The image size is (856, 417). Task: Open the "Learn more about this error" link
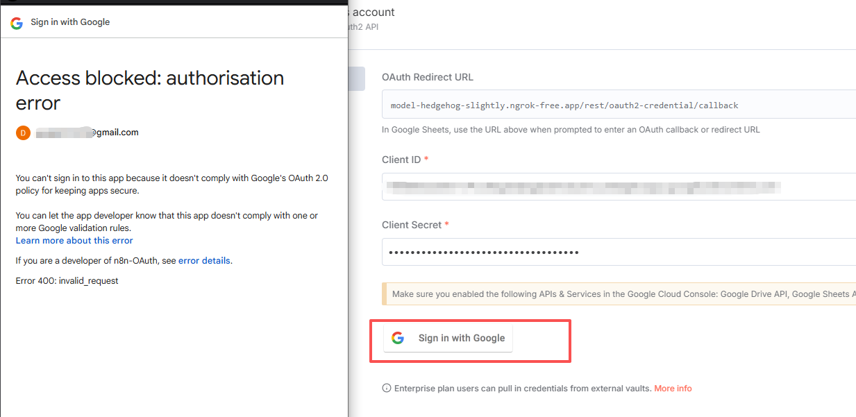click(74, 241)
